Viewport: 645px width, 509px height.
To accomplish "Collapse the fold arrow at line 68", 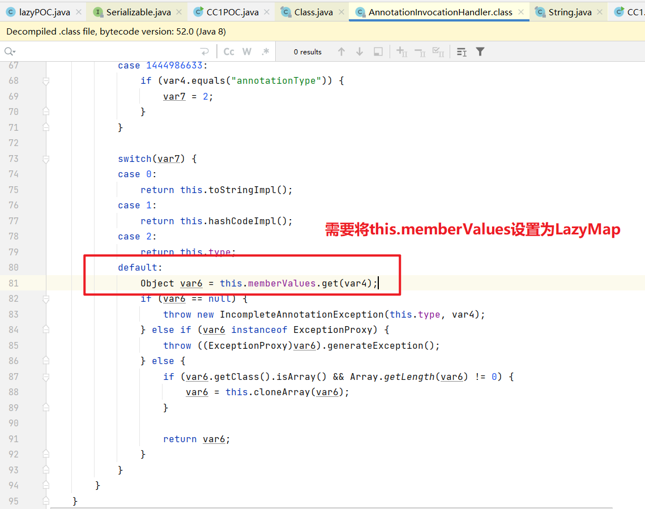I will pos(46,80).
